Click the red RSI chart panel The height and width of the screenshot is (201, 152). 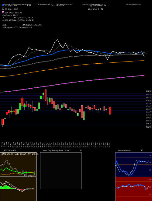[x=133, y=189]
